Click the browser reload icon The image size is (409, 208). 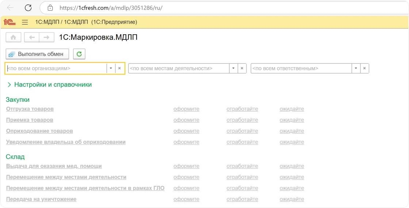tap(28, 8)
